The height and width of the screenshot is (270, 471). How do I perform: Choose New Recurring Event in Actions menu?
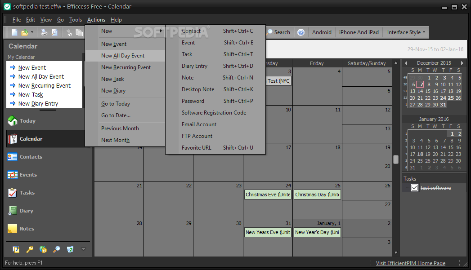(x=125, y=67)
